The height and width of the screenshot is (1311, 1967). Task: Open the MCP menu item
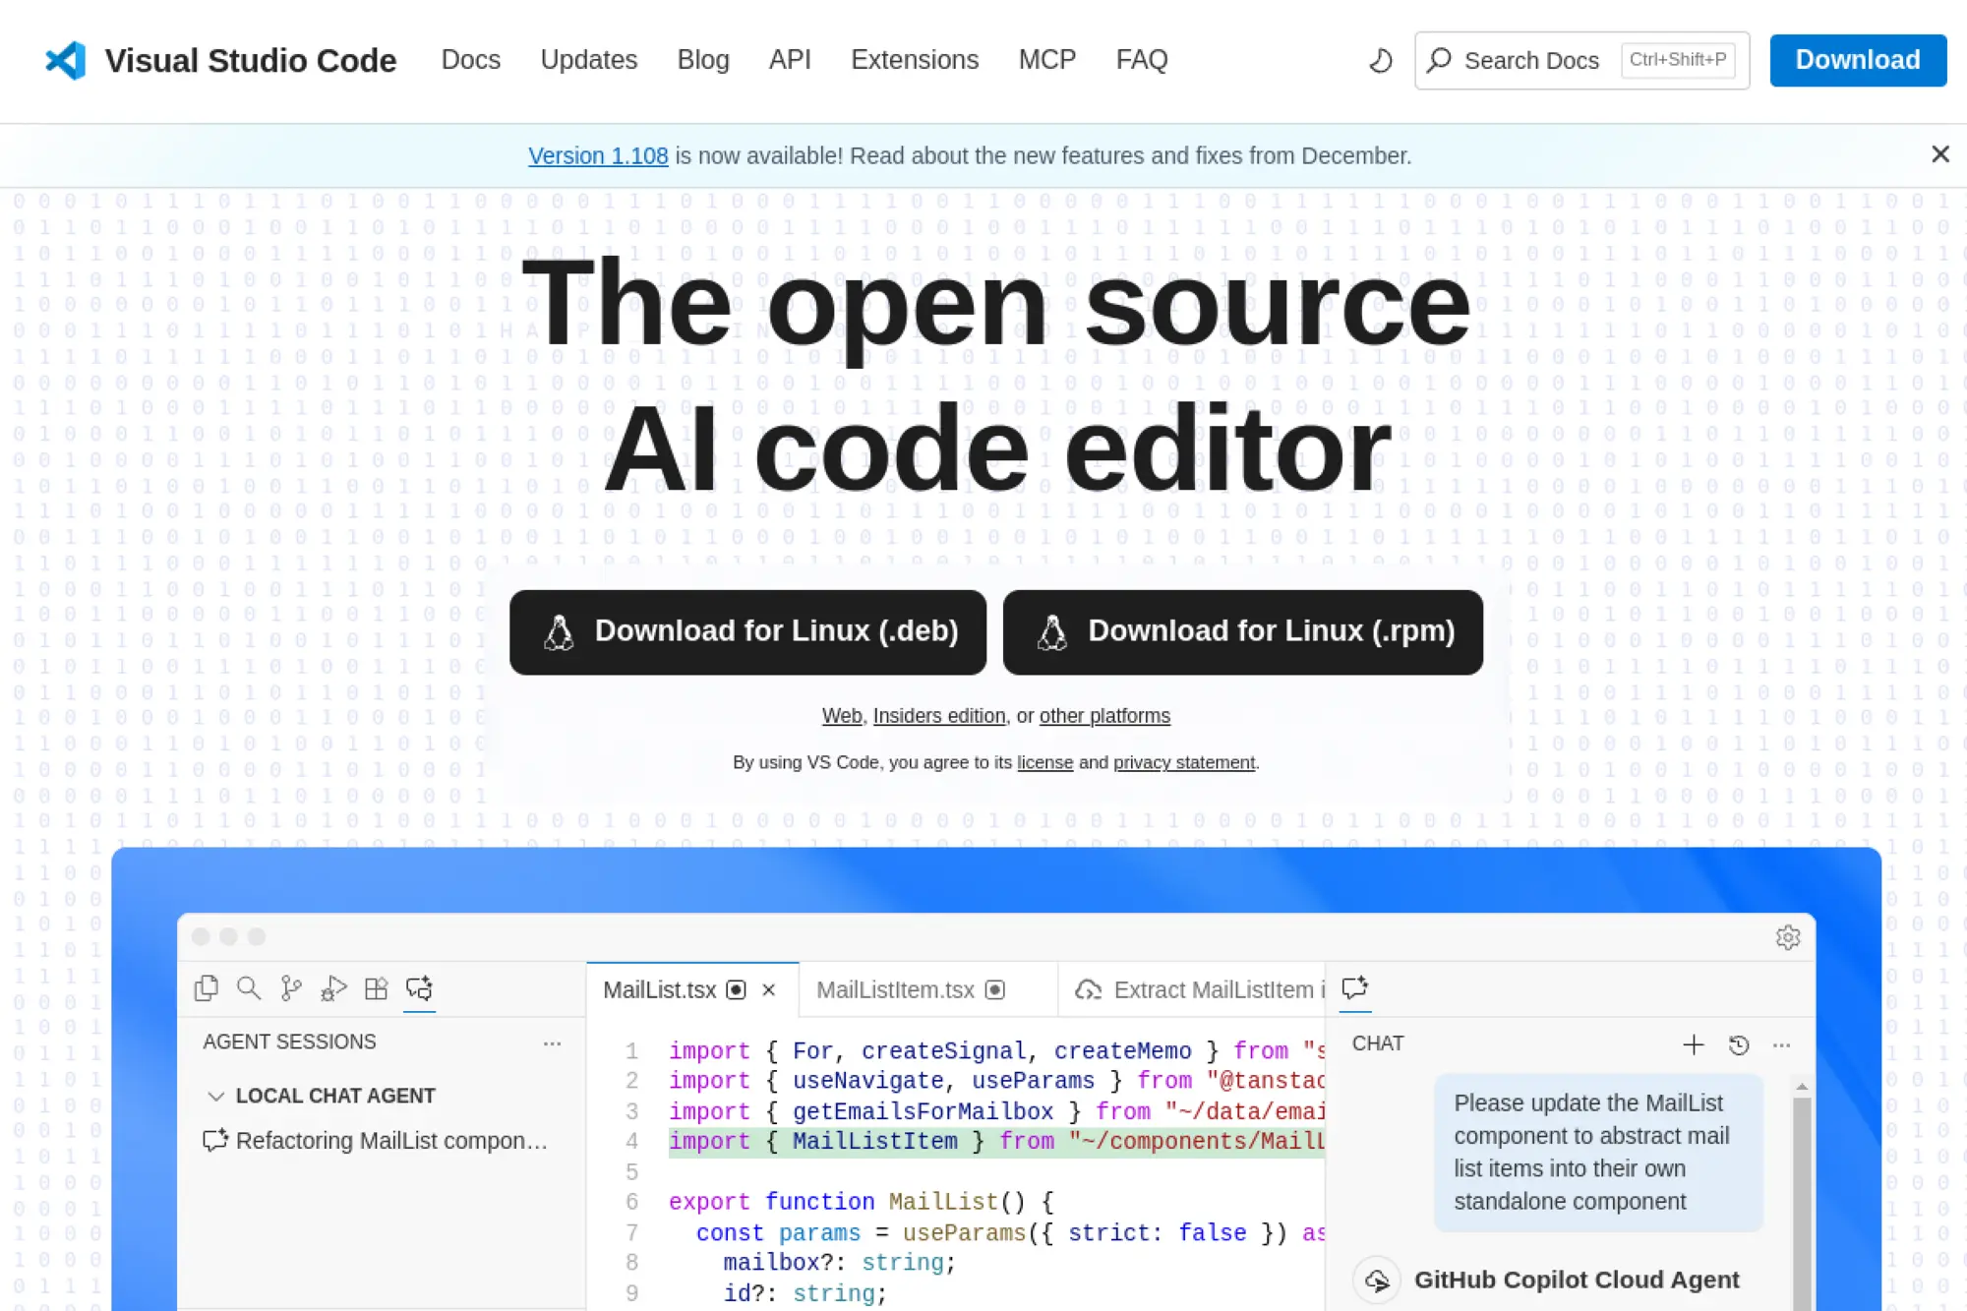click(x=1046, y=60)
